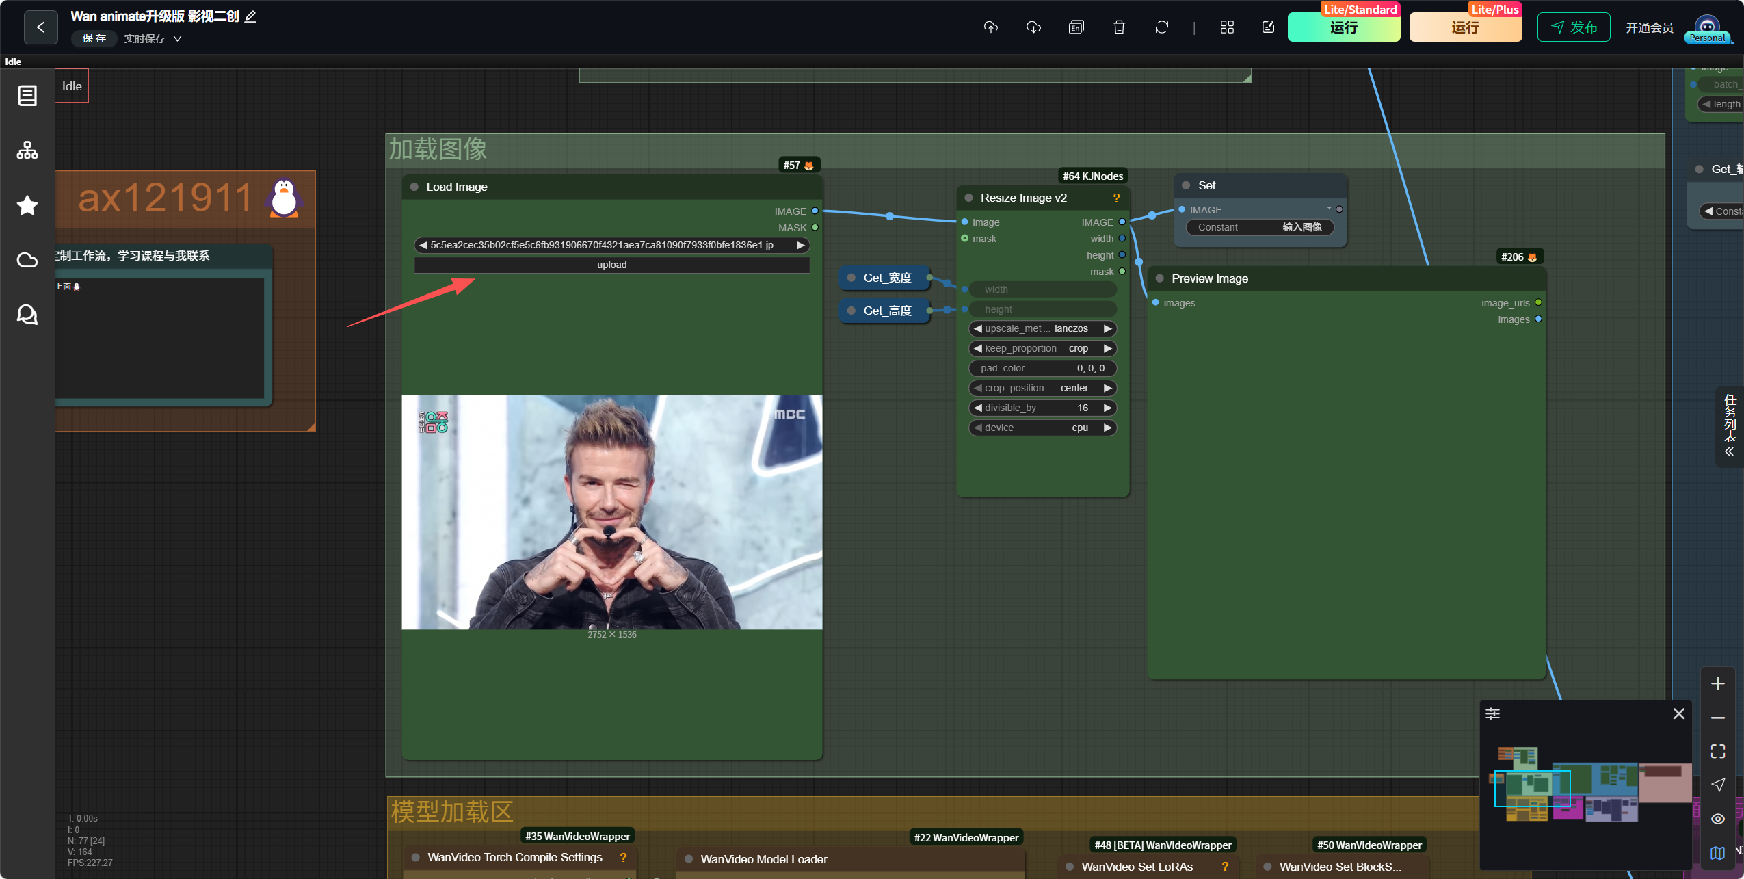
Task: Click the pad_color value field
Action: 1042,369
